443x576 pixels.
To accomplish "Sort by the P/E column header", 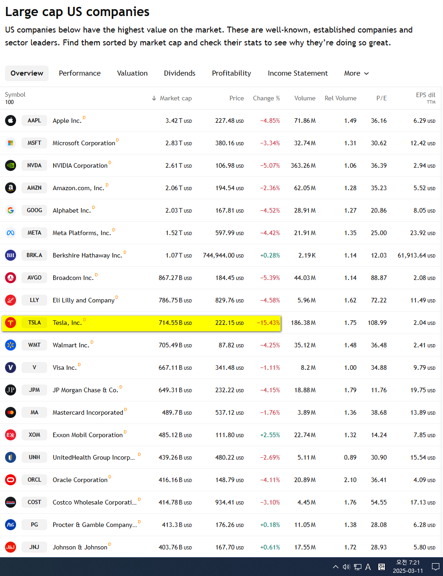I will (x=382, y=98).
